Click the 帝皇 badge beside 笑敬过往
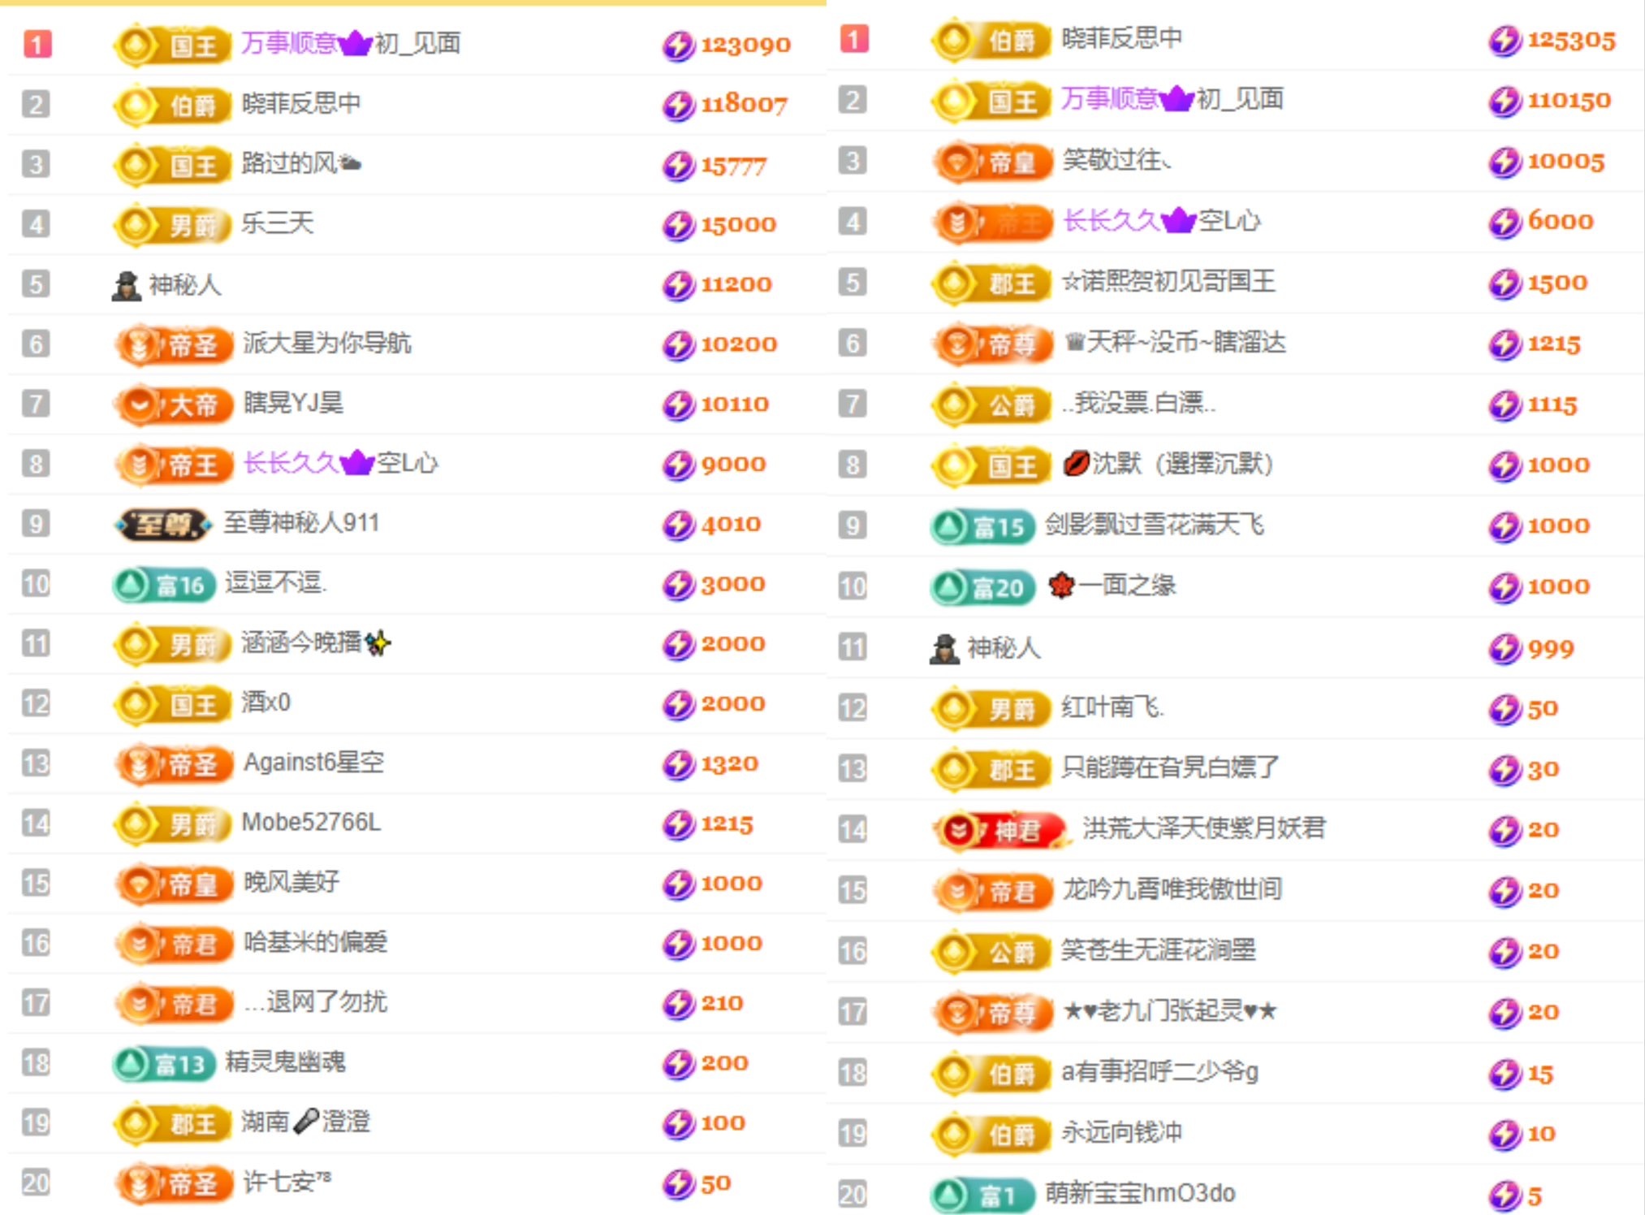The image size is (1645, 1215). 992,162
